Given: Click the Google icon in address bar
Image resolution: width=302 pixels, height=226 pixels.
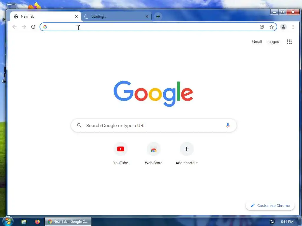Looking at the screenshot, I should [x=45, y=27].
